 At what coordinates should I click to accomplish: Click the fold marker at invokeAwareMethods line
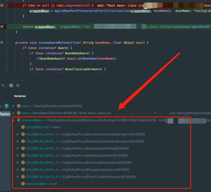click(7, 43)
